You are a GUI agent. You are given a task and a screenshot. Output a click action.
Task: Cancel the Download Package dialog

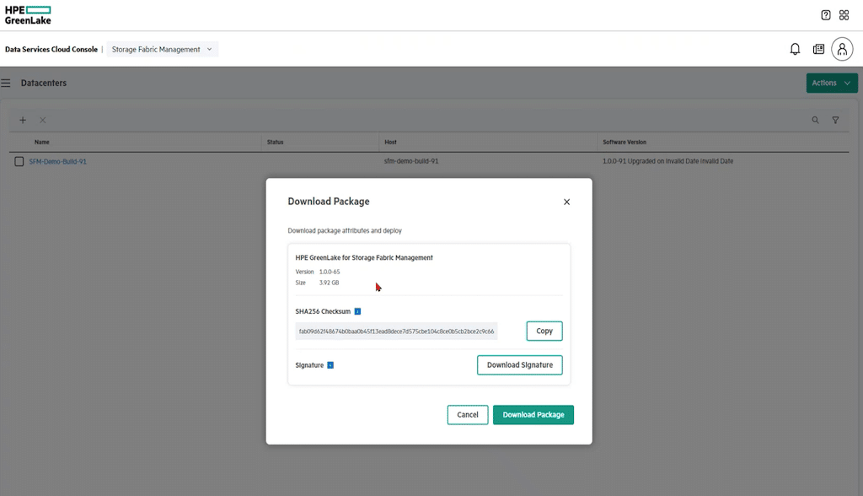click(467, 414)
